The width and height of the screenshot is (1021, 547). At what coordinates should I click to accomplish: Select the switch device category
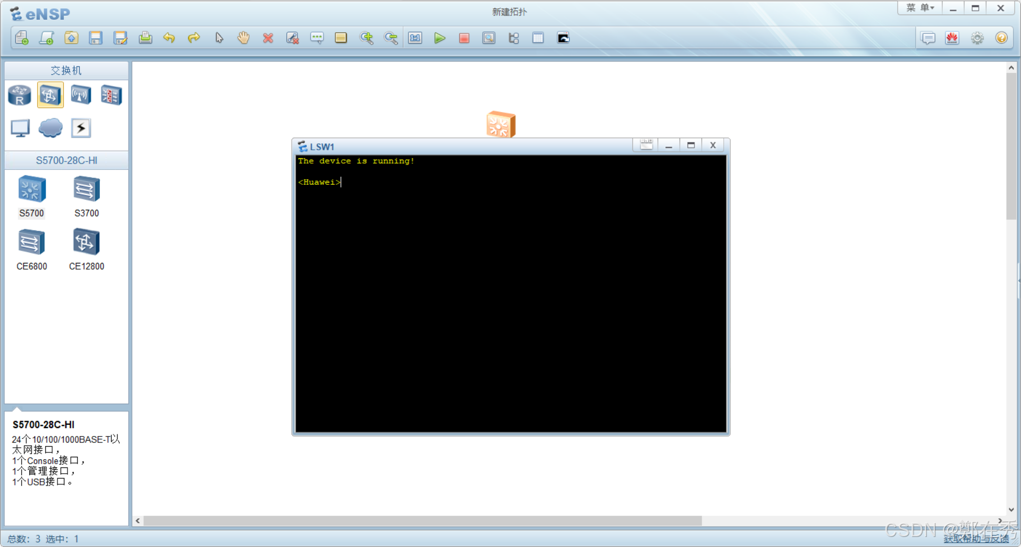pyautogui.click(x=50, y=95)
